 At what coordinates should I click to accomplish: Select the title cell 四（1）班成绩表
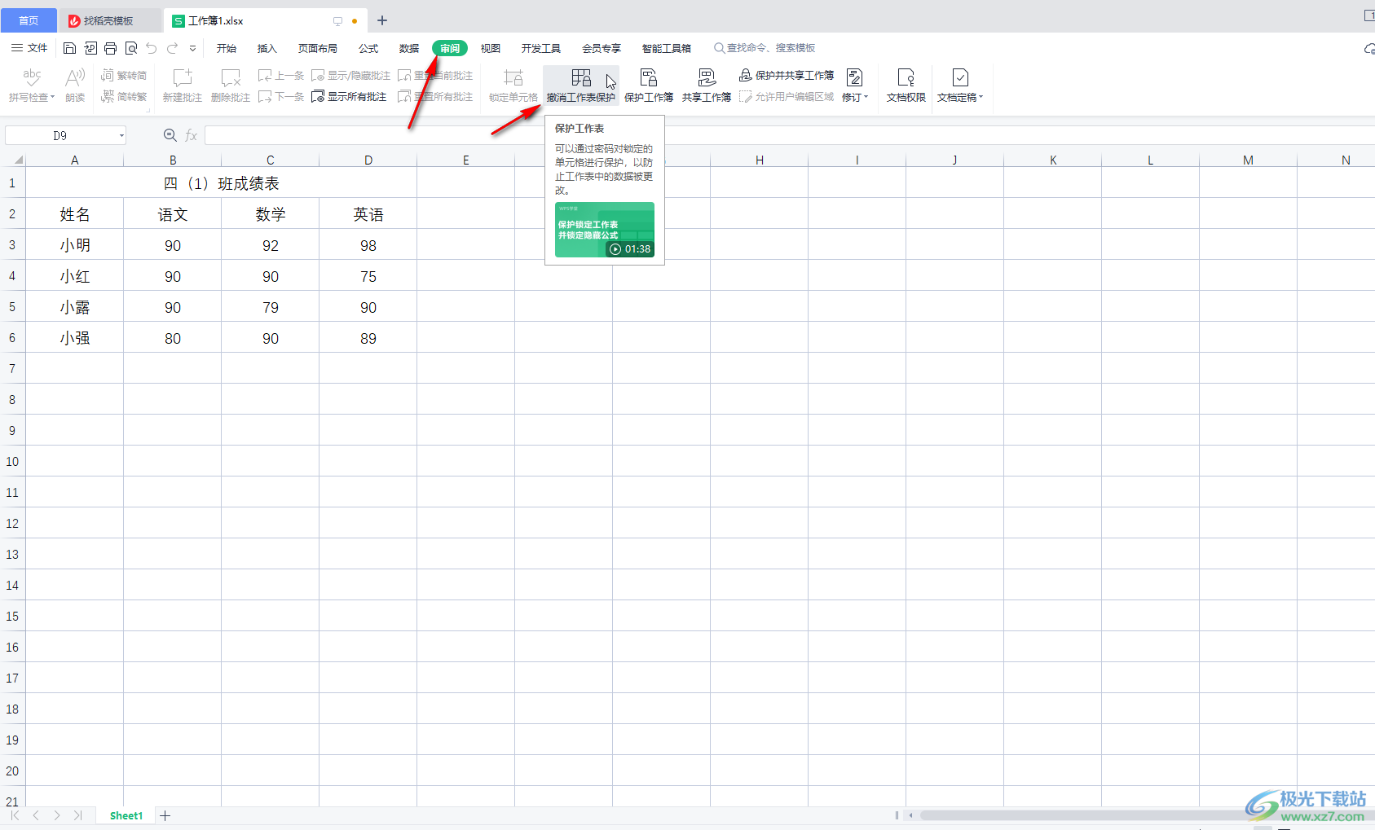click(222, 183)
